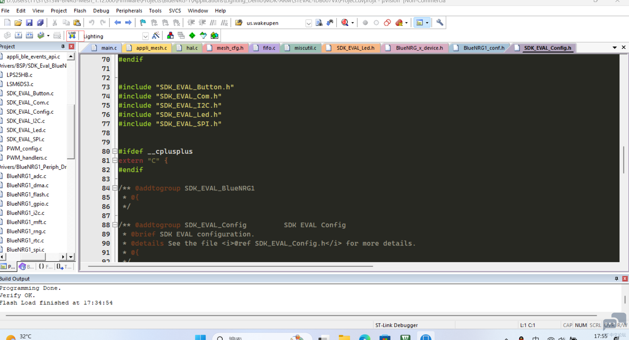
Task: Show the list of open editor tabs
Action: (x=615, y=48)
